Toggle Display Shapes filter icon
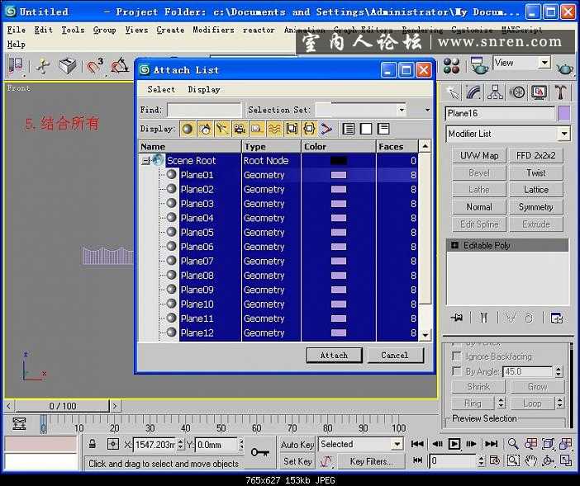 pos(205,129)
